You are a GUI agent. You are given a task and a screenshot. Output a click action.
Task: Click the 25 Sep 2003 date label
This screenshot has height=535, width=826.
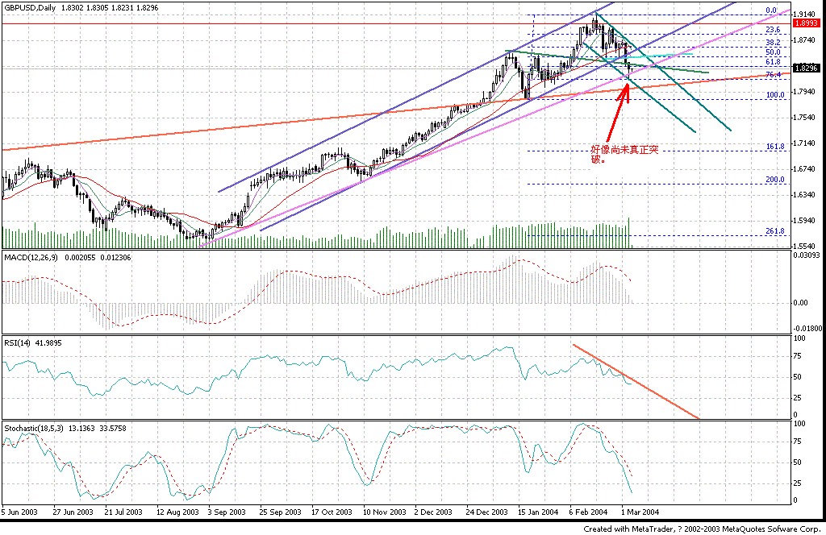point(280,512)
